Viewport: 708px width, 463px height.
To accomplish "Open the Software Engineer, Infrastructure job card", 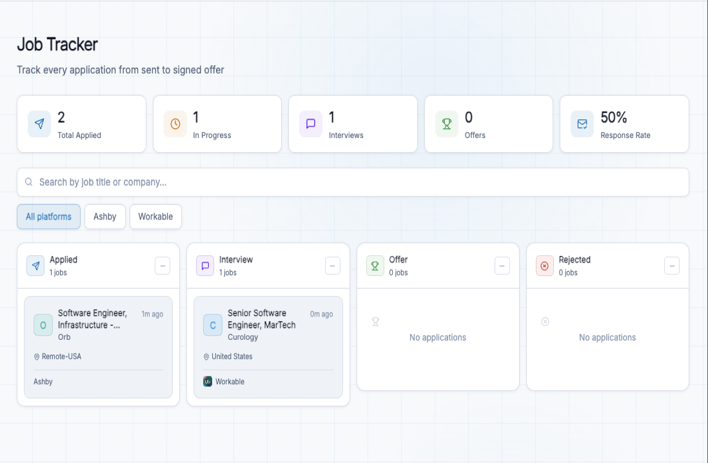I will pos(98,347).
